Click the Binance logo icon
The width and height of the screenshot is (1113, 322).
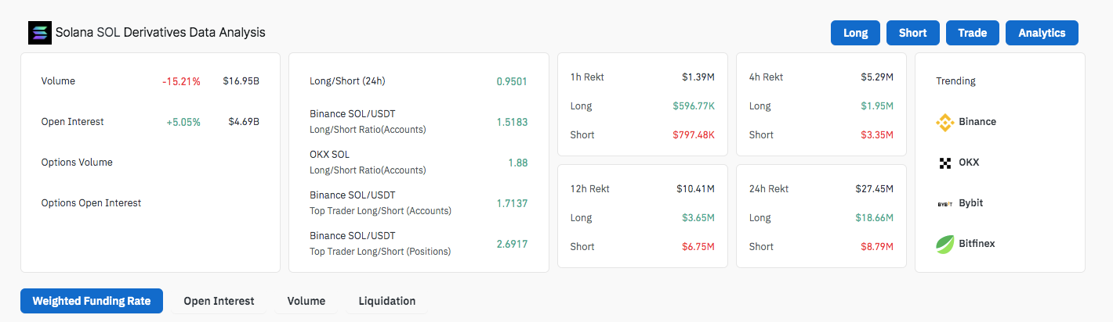(944, 122)
